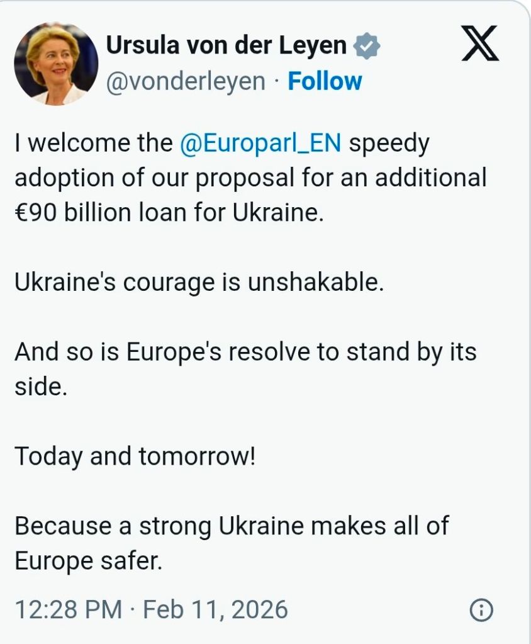The image size is (531, 644).
Task: Click the words "Europe safer."
Action: pos(88,561)
